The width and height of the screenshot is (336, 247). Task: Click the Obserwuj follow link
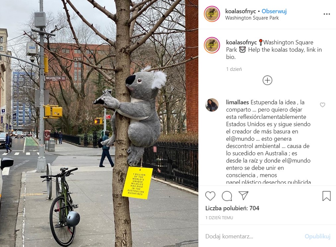274,11
